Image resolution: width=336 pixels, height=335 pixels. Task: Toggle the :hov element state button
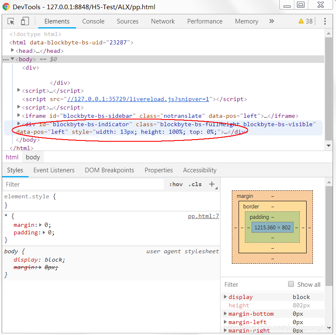click(176, 184)
